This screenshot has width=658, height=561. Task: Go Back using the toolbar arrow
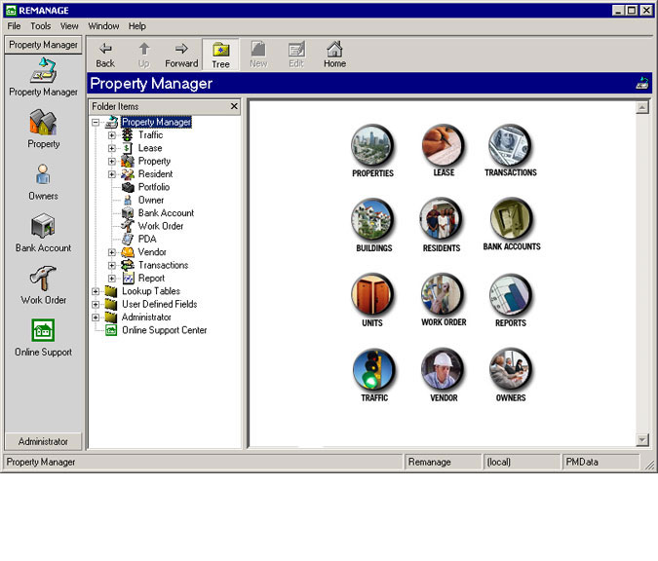coord(105,55)
